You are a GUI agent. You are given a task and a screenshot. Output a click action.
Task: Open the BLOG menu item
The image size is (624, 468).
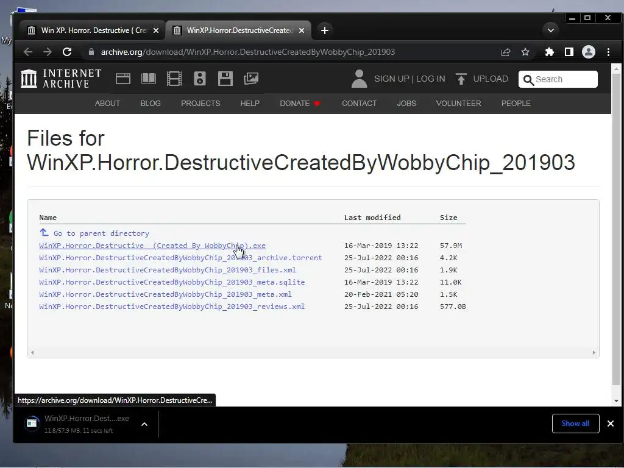tap(151, 104)
